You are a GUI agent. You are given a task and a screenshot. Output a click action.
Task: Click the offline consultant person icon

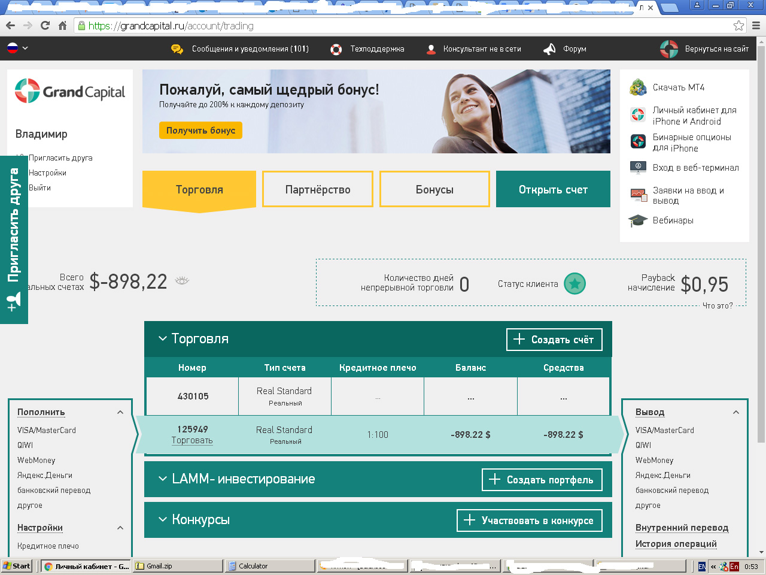point(431,49)
